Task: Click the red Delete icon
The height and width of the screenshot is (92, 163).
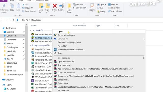Action: pos(55,6)
